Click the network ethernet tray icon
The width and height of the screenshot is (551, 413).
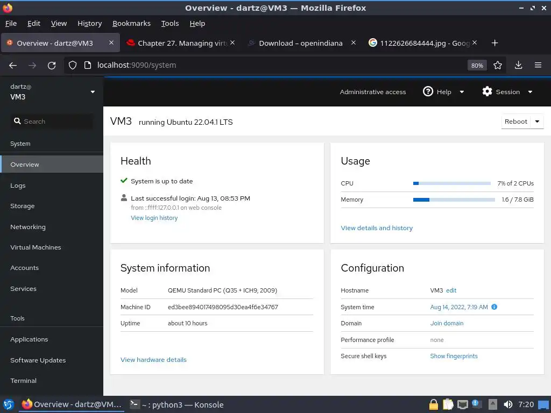point(462,404)
